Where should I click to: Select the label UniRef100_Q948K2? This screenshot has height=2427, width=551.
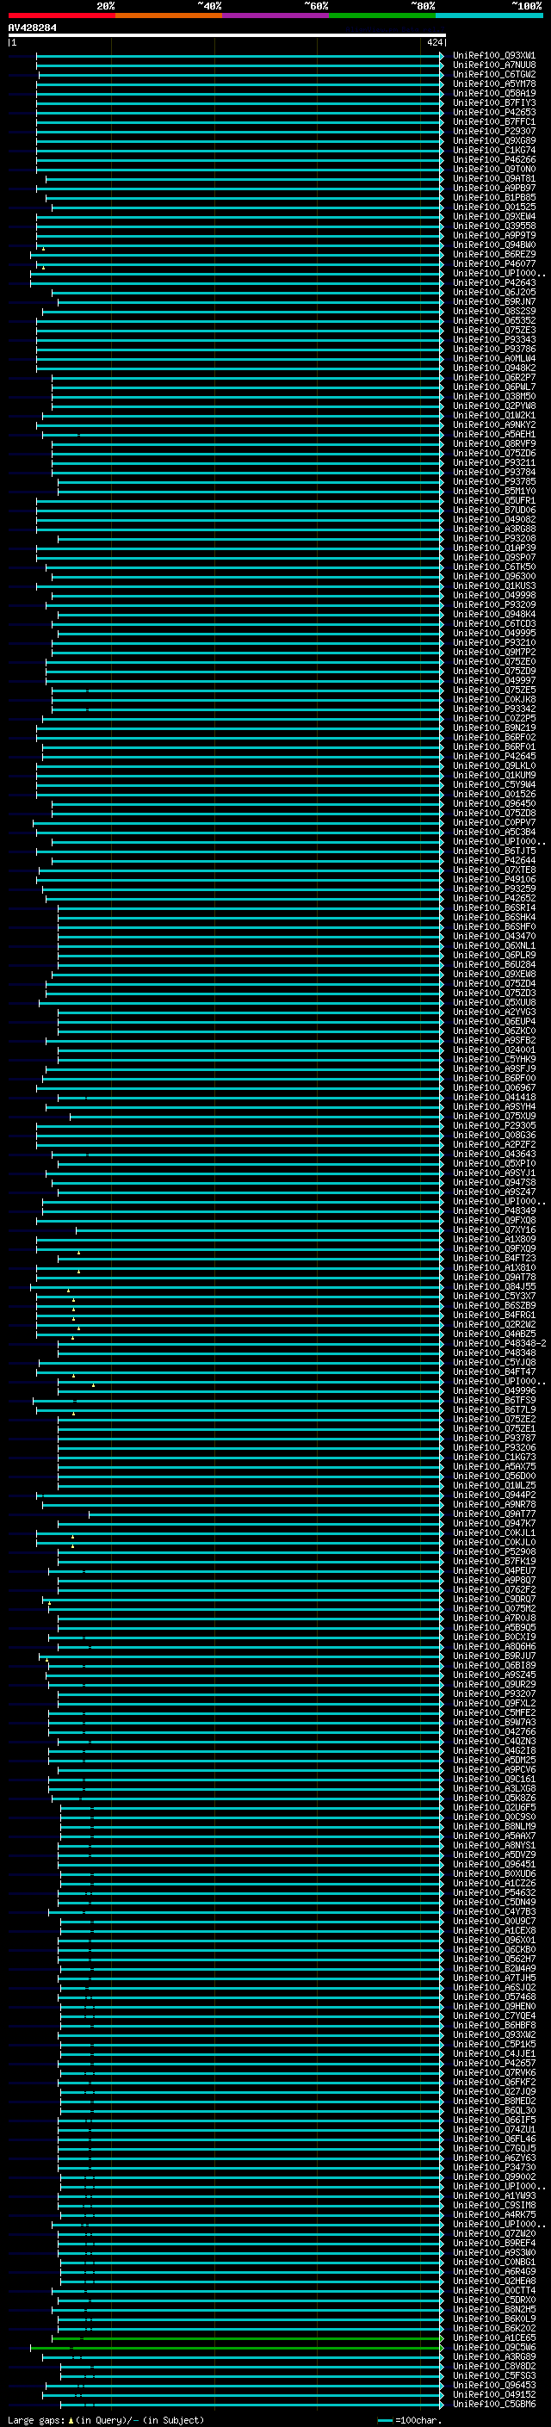[x=494, y=368]
